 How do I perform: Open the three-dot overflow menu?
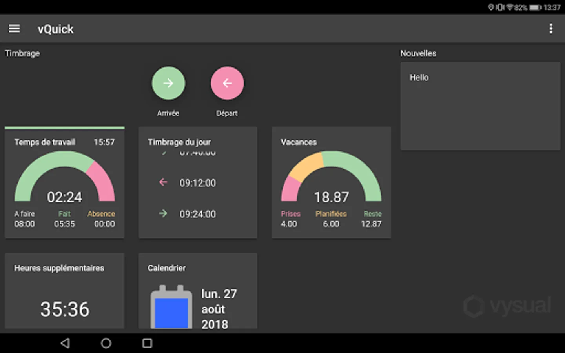[x=551, y=29]
